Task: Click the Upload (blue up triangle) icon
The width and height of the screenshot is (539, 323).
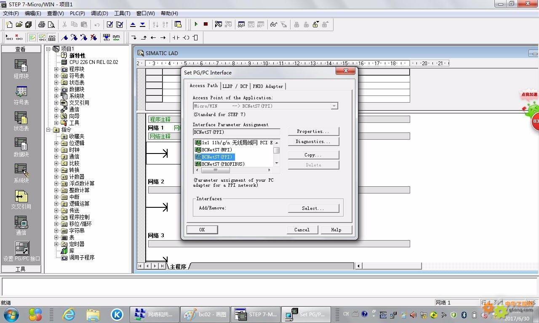Action: 133,24
